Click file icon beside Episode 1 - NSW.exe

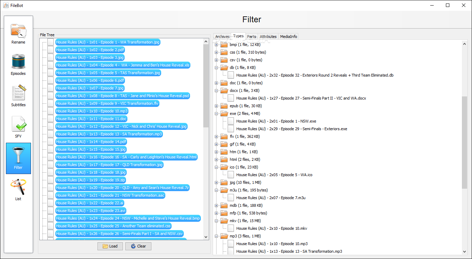click(x=231, y=121)
